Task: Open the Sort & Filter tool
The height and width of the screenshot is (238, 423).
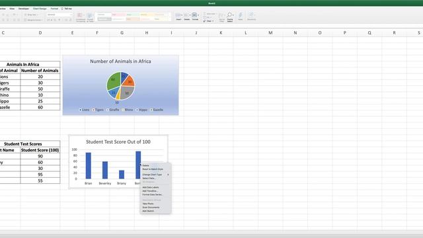Action: click(222, 17)
